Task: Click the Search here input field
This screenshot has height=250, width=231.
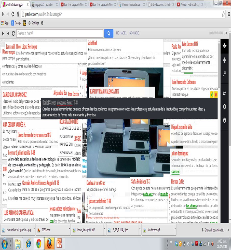Action: click(x=60, y=33)
